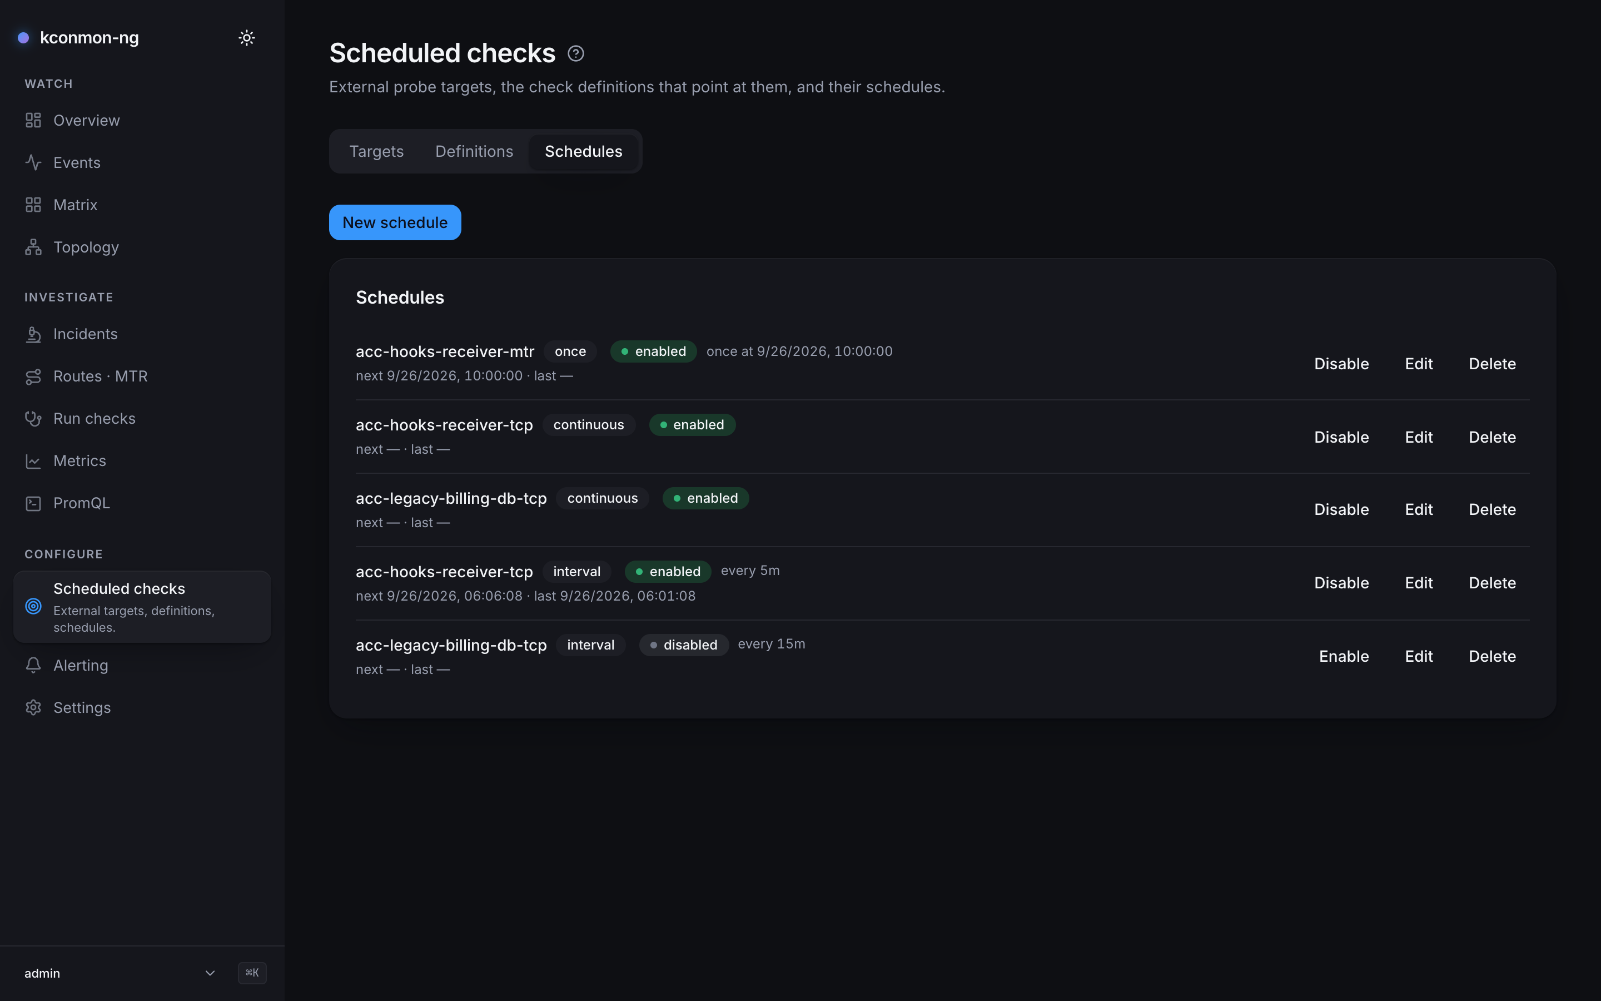Click the 'every 15m' interval text
The image size is (1601, 1001).
772,644
